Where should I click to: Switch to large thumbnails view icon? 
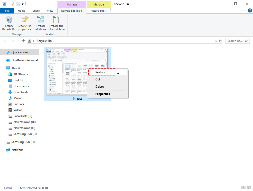pos(249,188)
